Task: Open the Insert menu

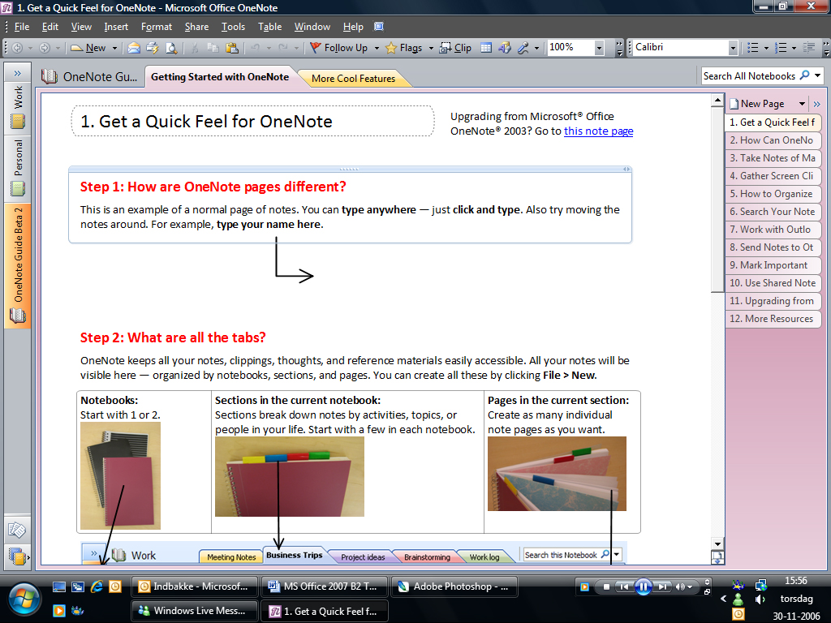Action: click(116, 27)
